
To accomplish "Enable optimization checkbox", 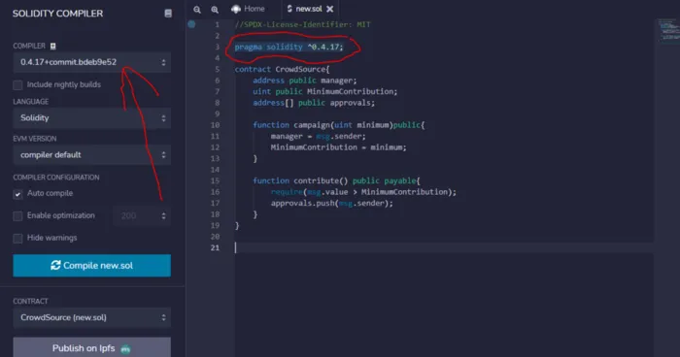I will pyautogui.click(x=17, y=215).
